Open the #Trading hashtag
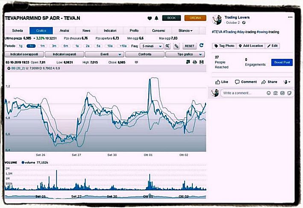The height and width of the screenshot is (208, 303). 230,32
